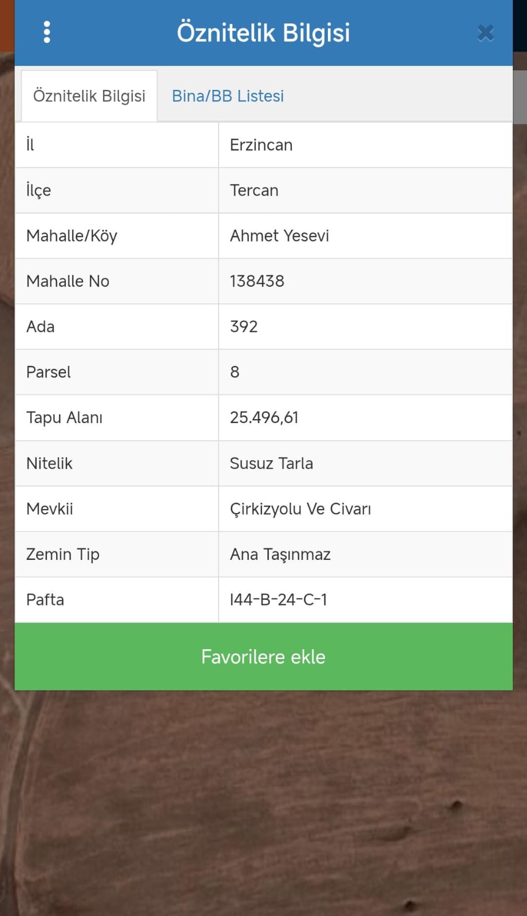
Task: Click the Mahalle/Köy label cell
Action: [117, 236]
